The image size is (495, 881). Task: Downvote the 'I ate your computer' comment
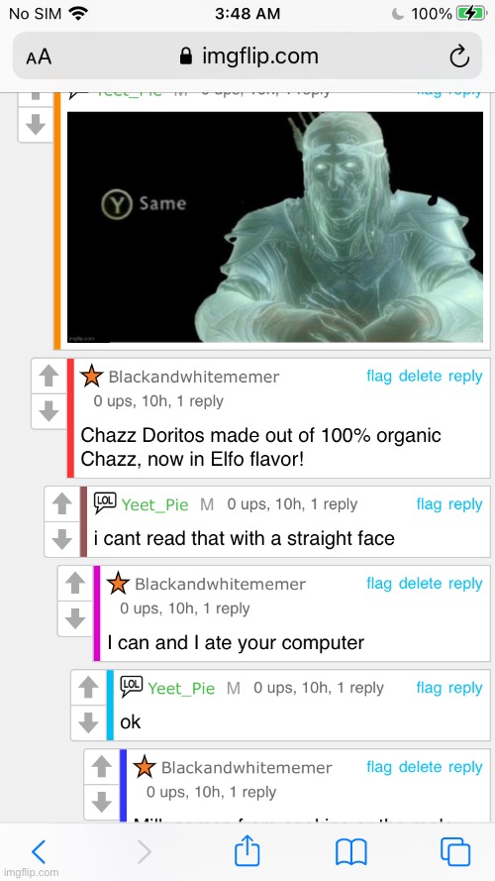coord(75,618)
